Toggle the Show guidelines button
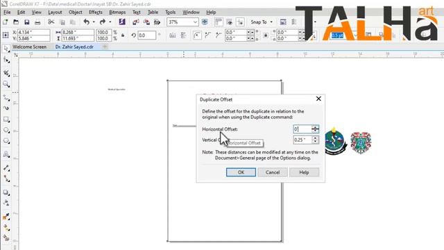 click(x=240, y=22)
